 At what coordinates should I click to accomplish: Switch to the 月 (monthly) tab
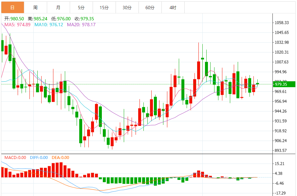[x=58, y=8]
